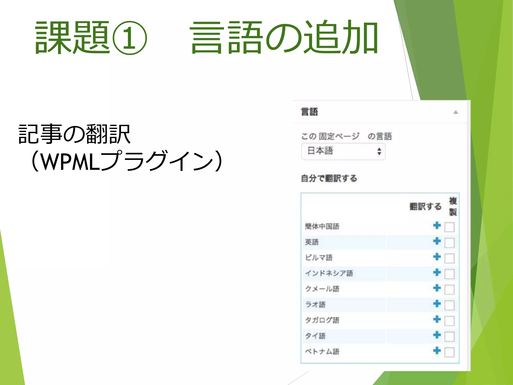Check the 複製 box for 英語
The width and height of the screenshot is (513, 385).
point(449,243)
